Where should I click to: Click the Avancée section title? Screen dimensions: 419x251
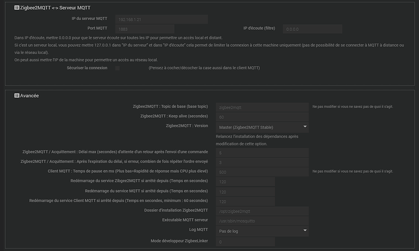(x=29, y=96)
